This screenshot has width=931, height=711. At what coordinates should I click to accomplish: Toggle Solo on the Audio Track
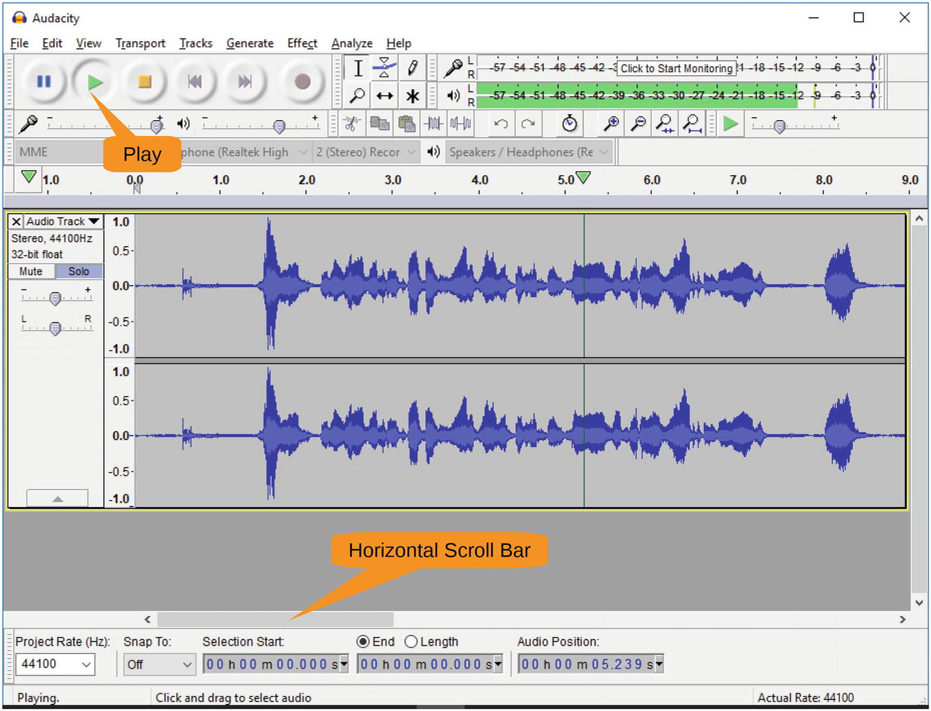click(79, 271)
